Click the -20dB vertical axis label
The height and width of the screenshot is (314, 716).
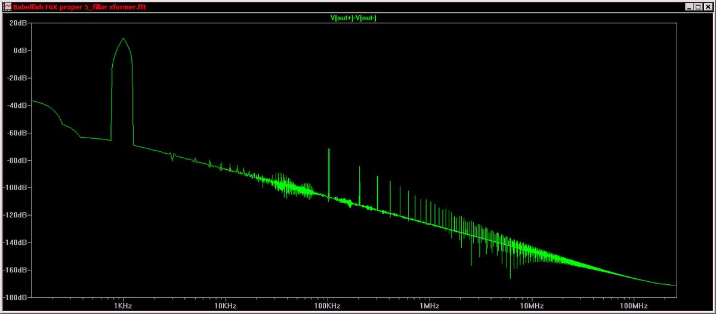pyautogui.click(x=18, y=78)
